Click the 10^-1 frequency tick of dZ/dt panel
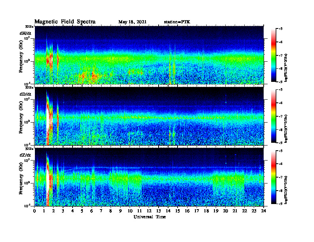Screen dimensions: 314x242 click(x=27, y=206)
